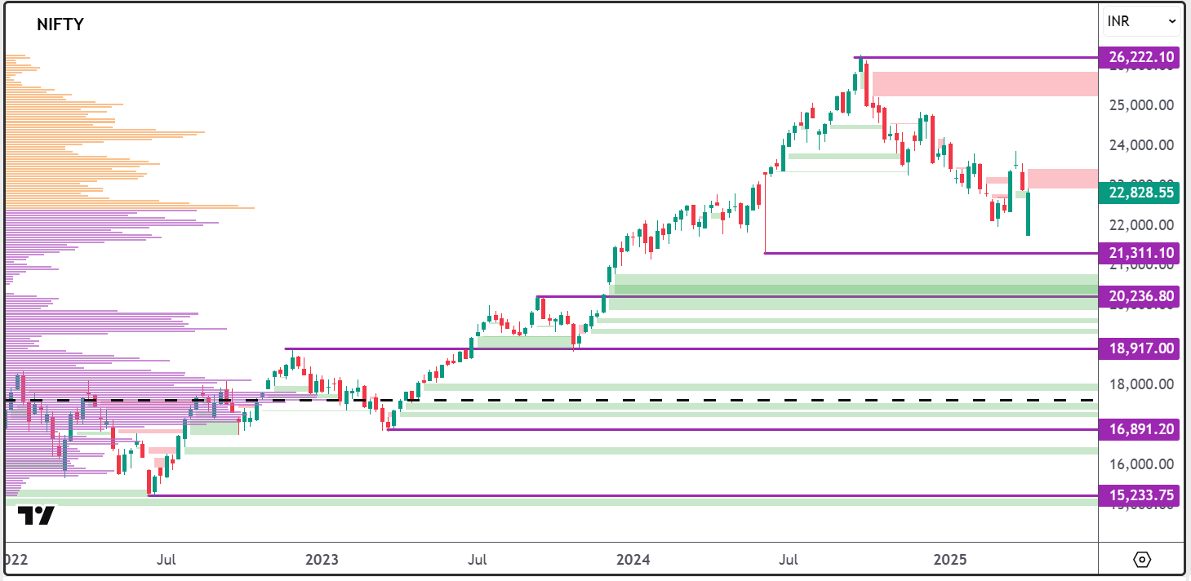Screen dimensions: 1191x581
Task: Click the 2025 label on time axis
Action: (x=950, y=560)
